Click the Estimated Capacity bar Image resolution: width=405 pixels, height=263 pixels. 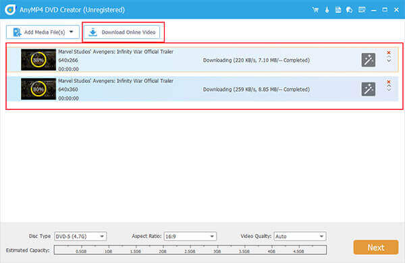(190, 250)
